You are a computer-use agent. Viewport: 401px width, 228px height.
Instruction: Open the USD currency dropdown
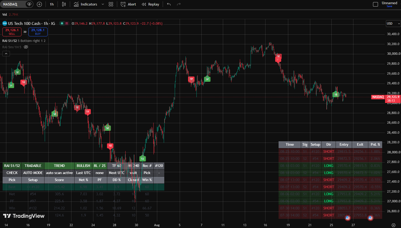coord(393,24)
